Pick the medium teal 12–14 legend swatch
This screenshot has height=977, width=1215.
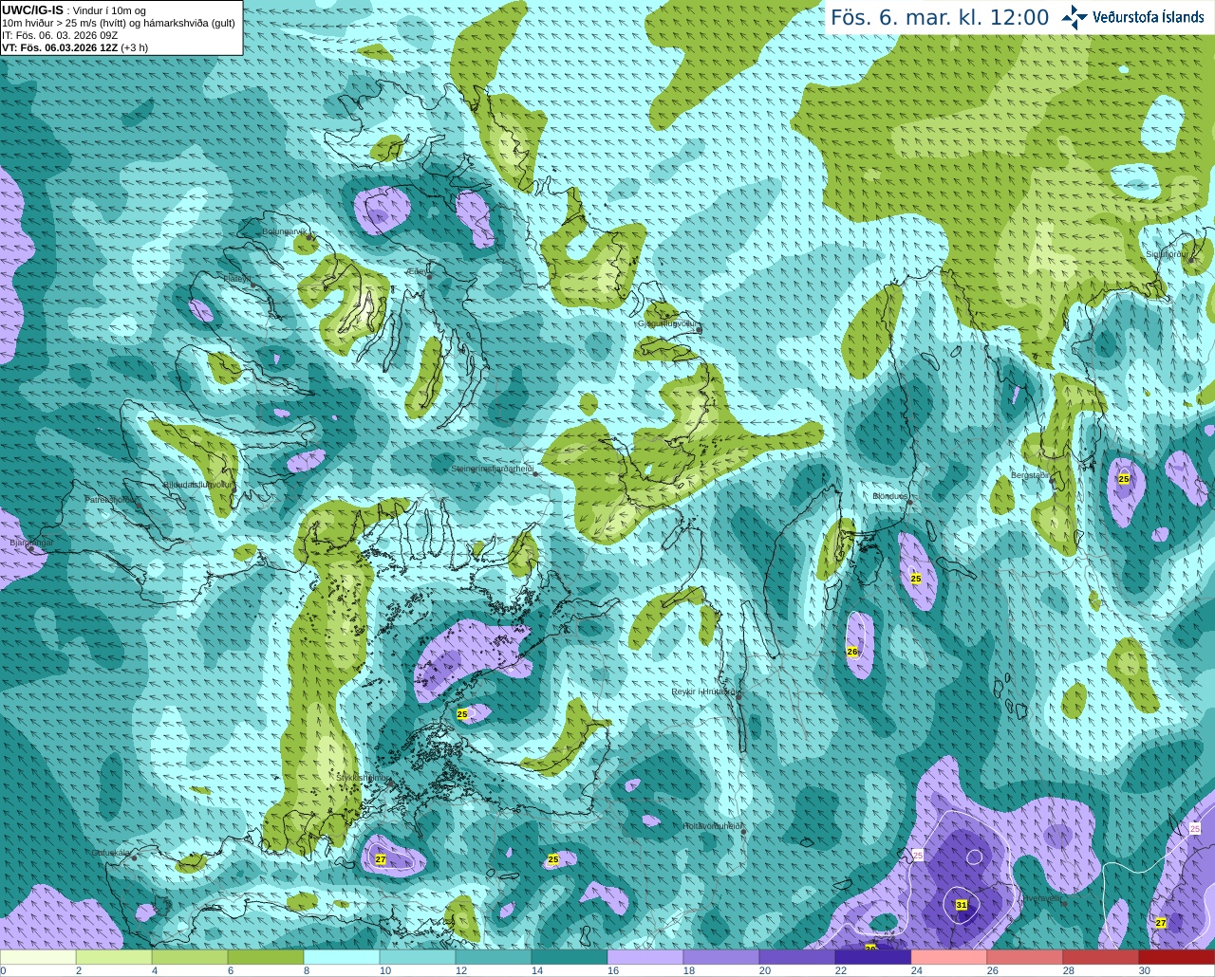[494, 957]
